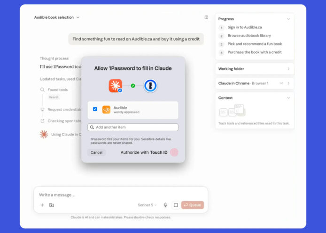Click Authorize with Touch ID

144,152
